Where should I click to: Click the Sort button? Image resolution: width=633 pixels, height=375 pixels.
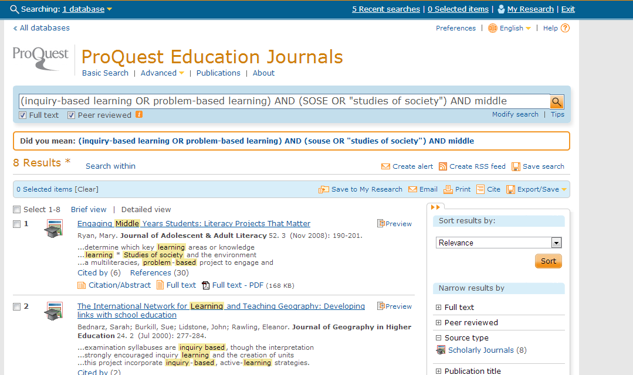[547, 261]
